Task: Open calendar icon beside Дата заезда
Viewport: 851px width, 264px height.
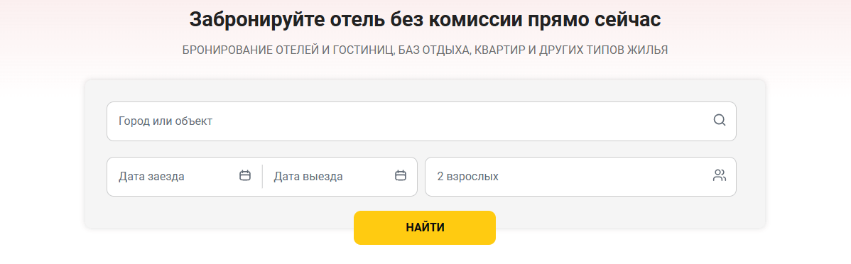Action: pyautogui.click(x=245, y=175)
